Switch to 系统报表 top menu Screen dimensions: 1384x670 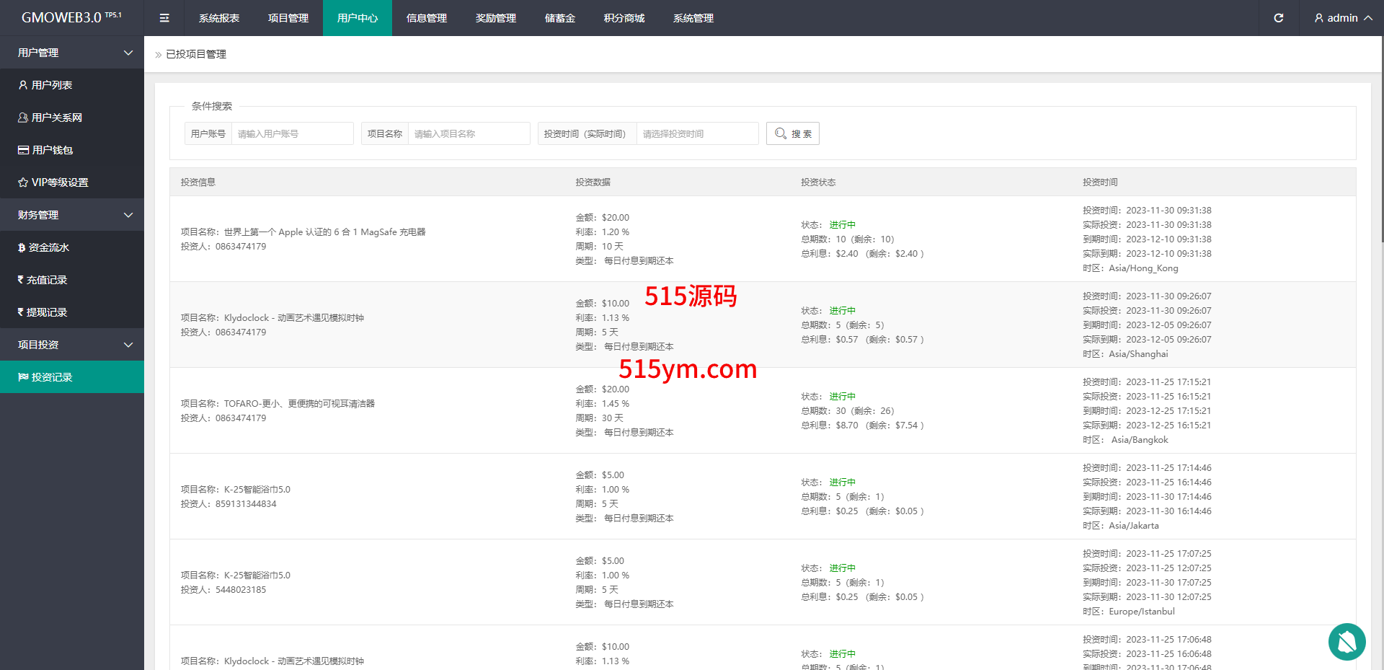click(219, 18)
